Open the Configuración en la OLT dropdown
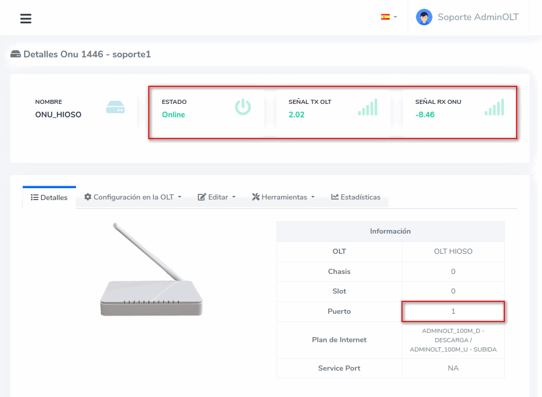This screenshot has height=397, width=542. tap(133, 197)
